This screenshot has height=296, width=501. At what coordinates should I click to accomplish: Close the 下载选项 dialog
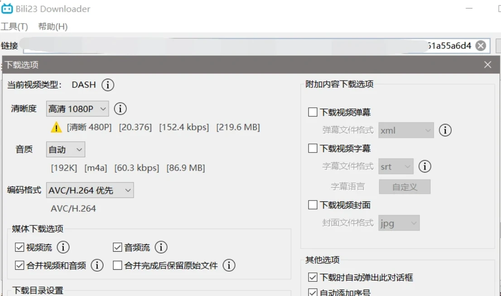pyautogui.click(x=487, y=65)
